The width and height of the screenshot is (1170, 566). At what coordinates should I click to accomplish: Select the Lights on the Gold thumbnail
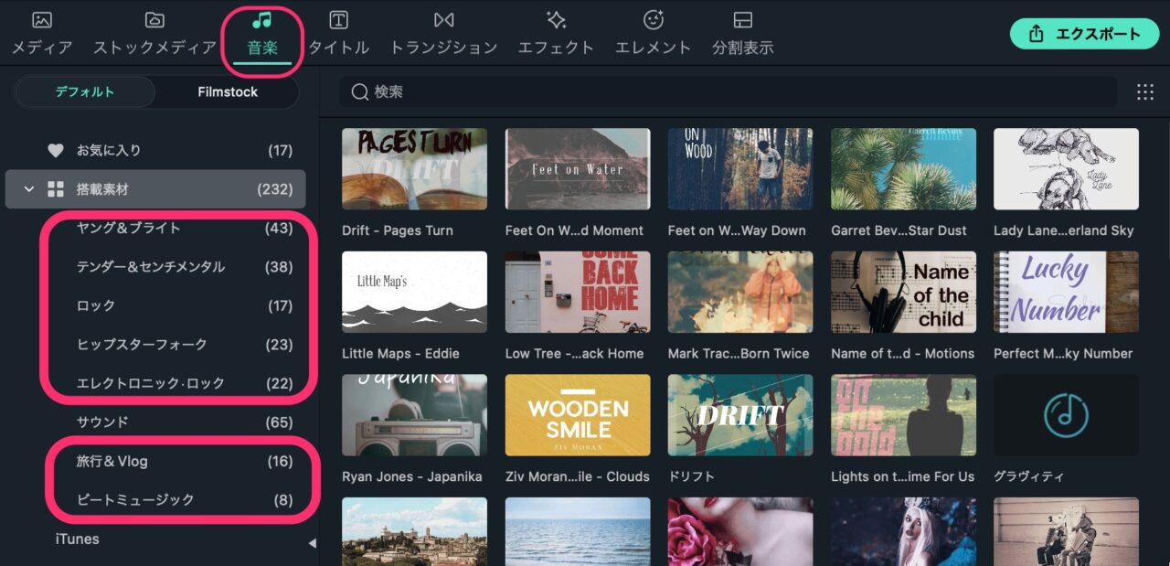point(903,415)
